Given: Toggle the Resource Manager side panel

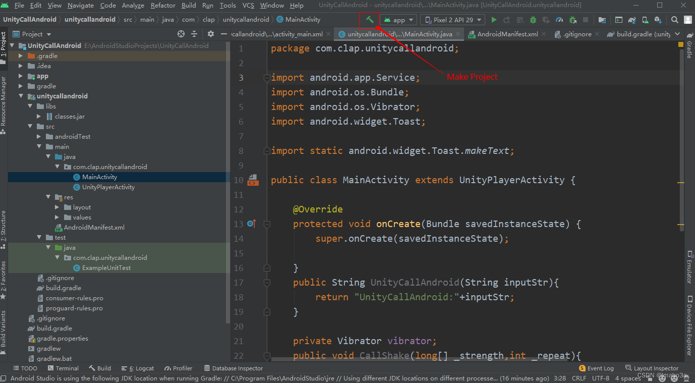Looking at the screenshot, I should point(4,105).
